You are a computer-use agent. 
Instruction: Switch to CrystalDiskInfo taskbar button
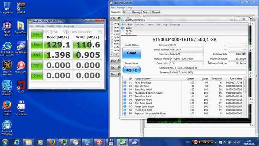click(134, 142)
